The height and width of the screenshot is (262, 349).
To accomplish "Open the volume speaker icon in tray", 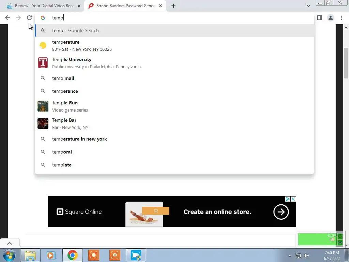I will coord(306,256).
